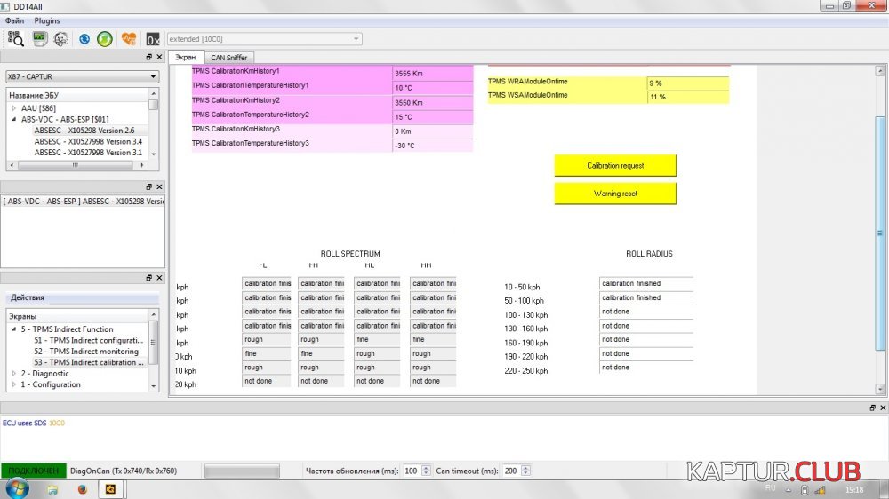Click the Экраны column header
Screen dimensions: 889x499
(77, 317)
